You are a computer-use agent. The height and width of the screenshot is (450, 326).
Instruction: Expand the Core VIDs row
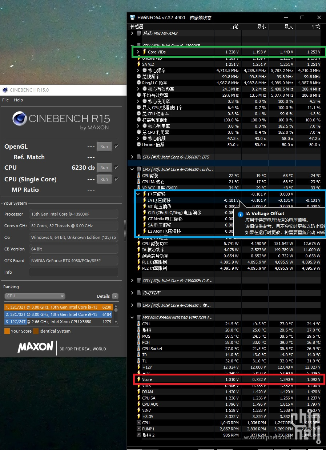click(x=138, y=52)
